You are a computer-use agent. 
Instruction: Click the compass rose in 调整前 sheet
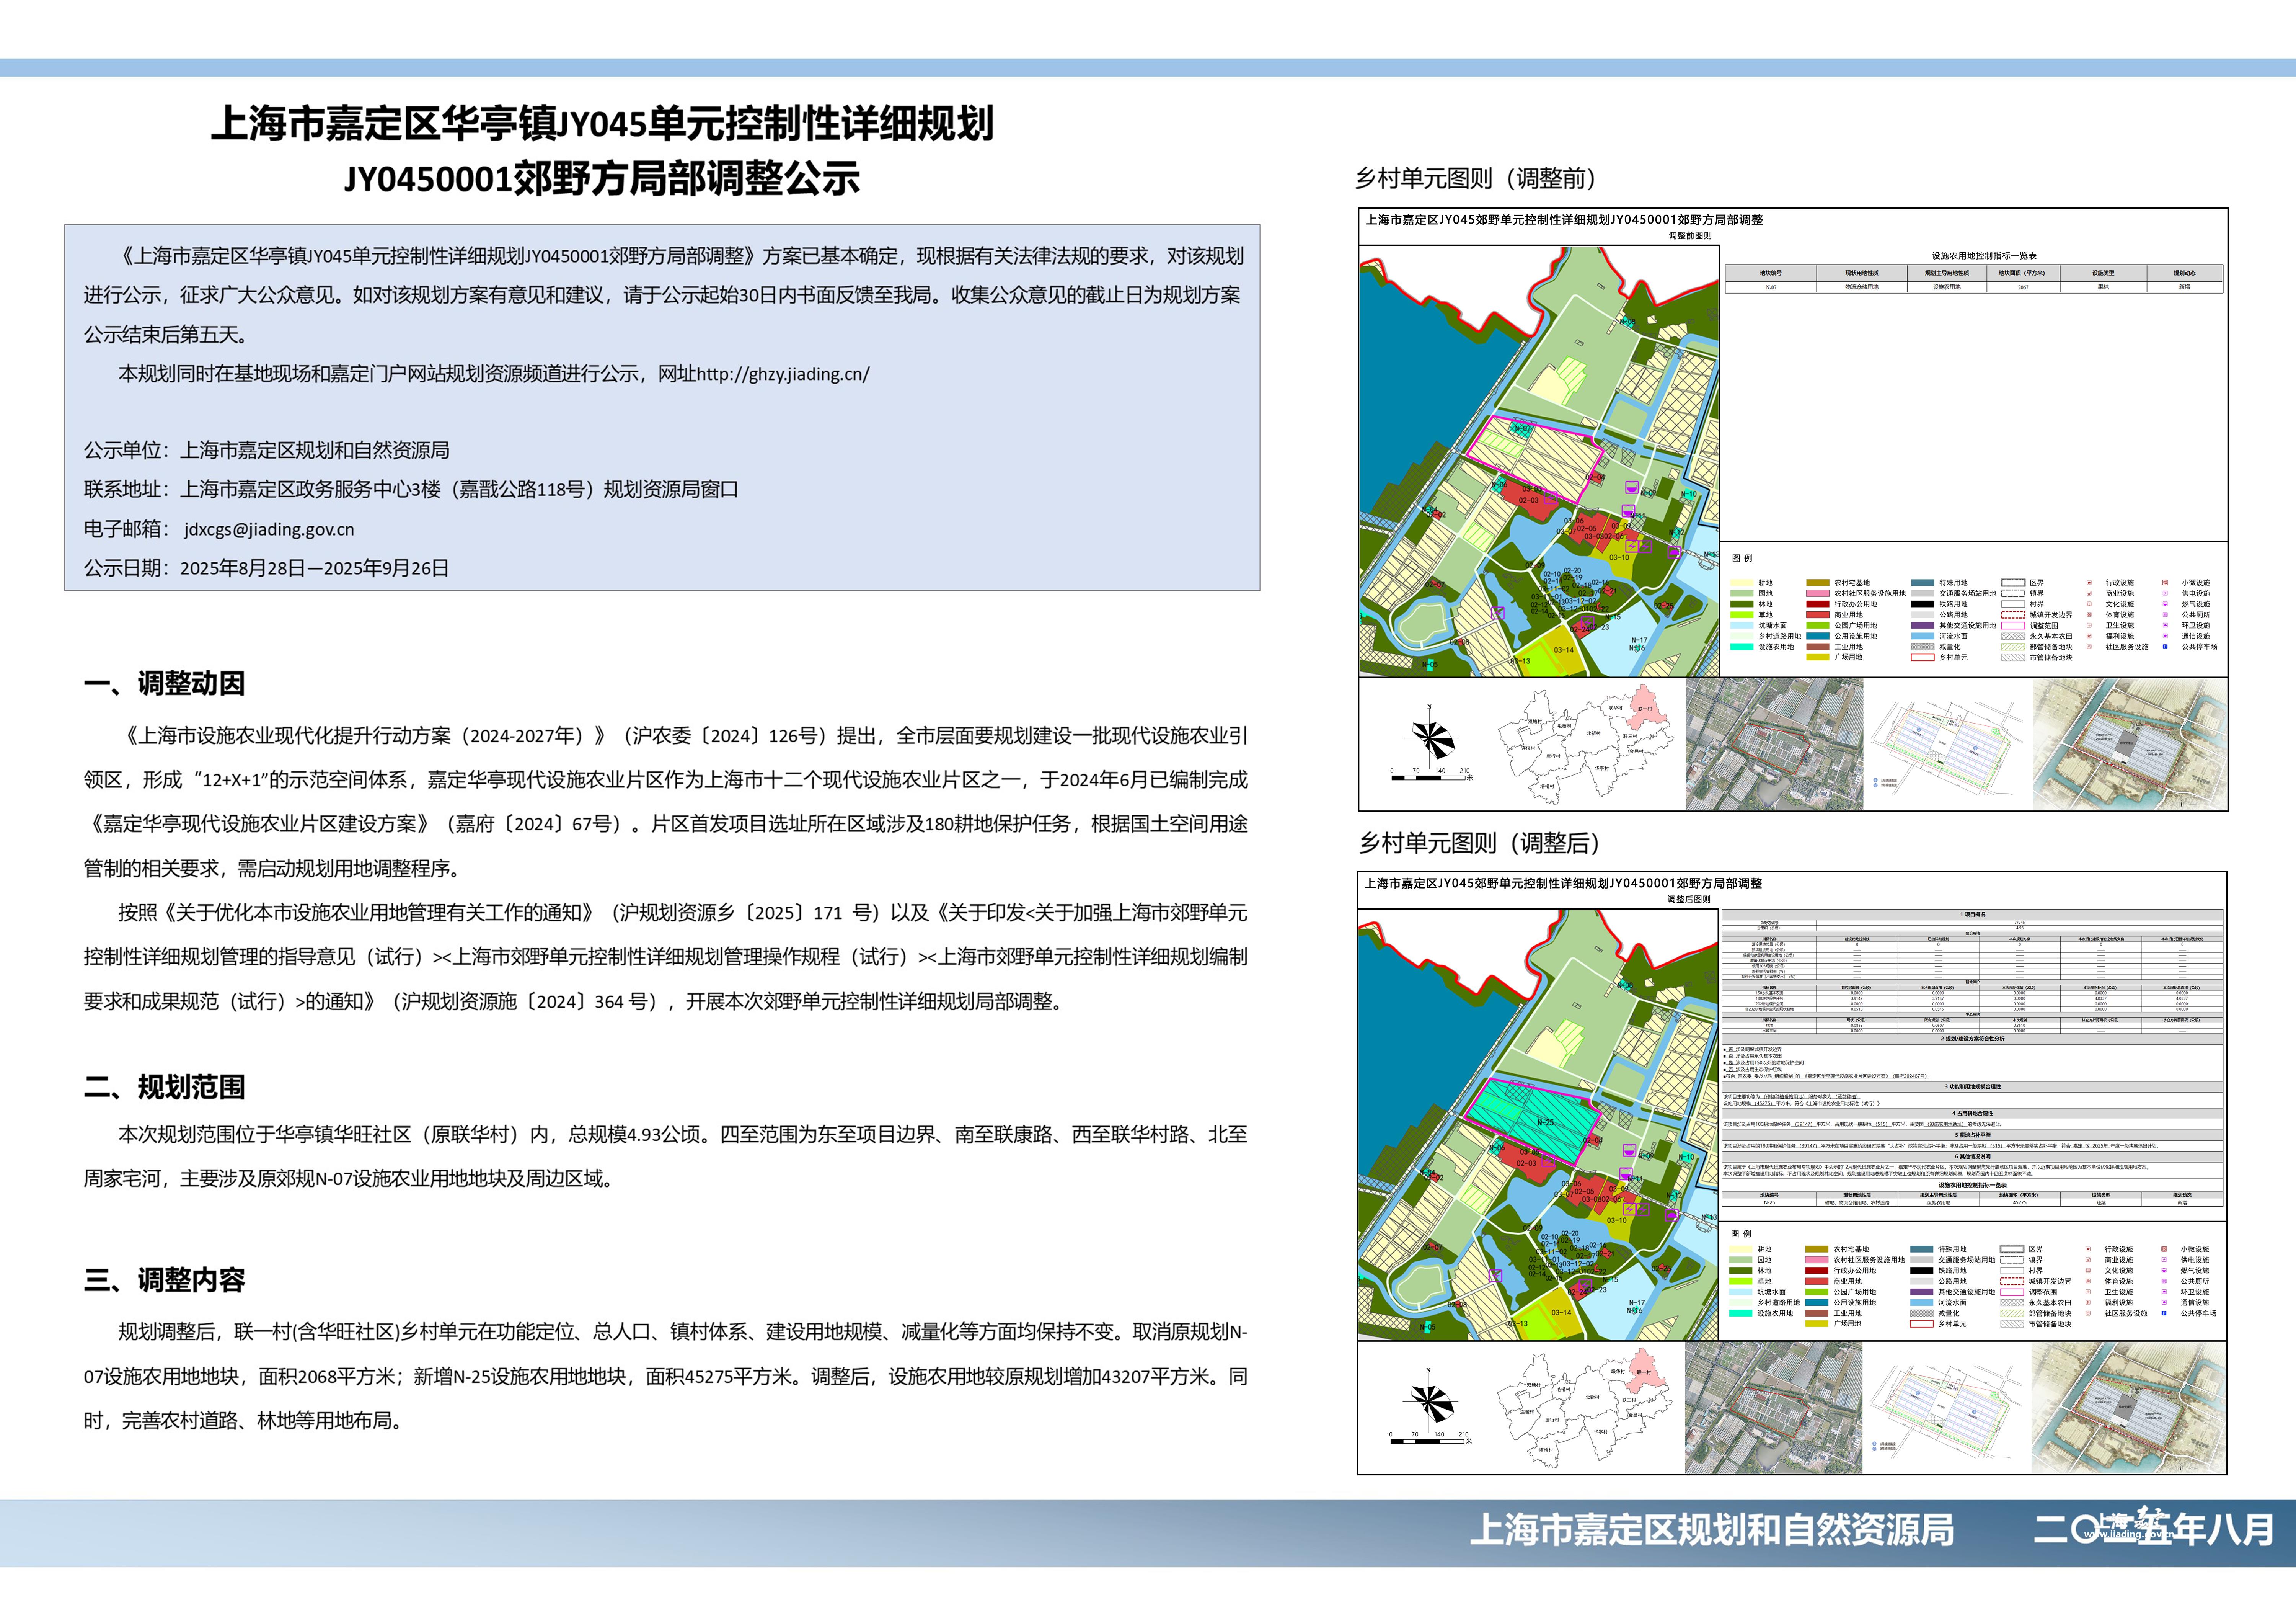1432,737
